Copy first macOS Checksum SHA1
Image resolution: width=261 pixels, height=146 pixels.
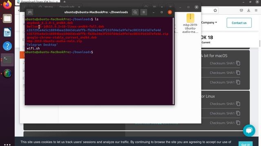[238, 63]
